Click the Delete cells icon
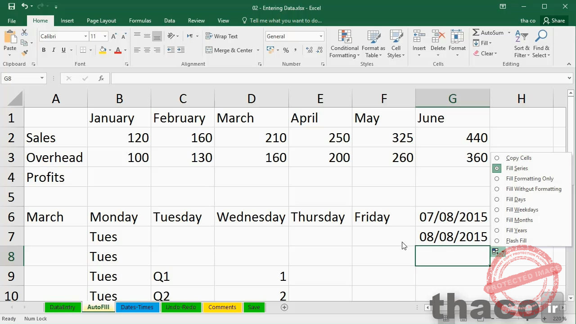This screenshot has height=324, width=576. point(438,37)
